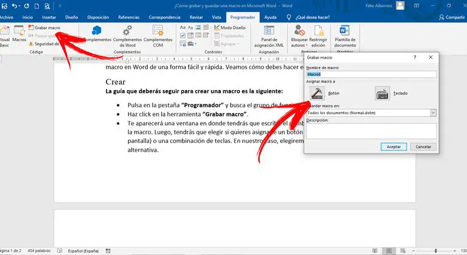The height and width of the screenshot is (255, 467).
Task: Switch to the Insertar tab
Action: click(49, 17)
